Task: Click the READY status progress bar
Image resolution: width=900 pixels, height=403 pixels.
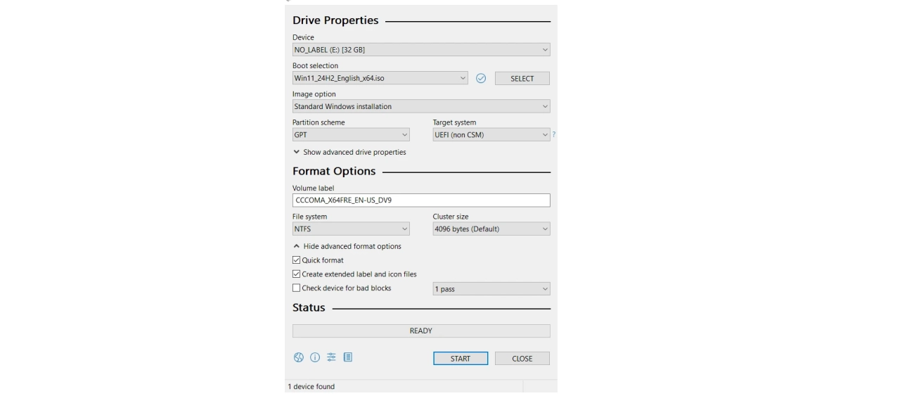Action: click(x=420, y=331)
